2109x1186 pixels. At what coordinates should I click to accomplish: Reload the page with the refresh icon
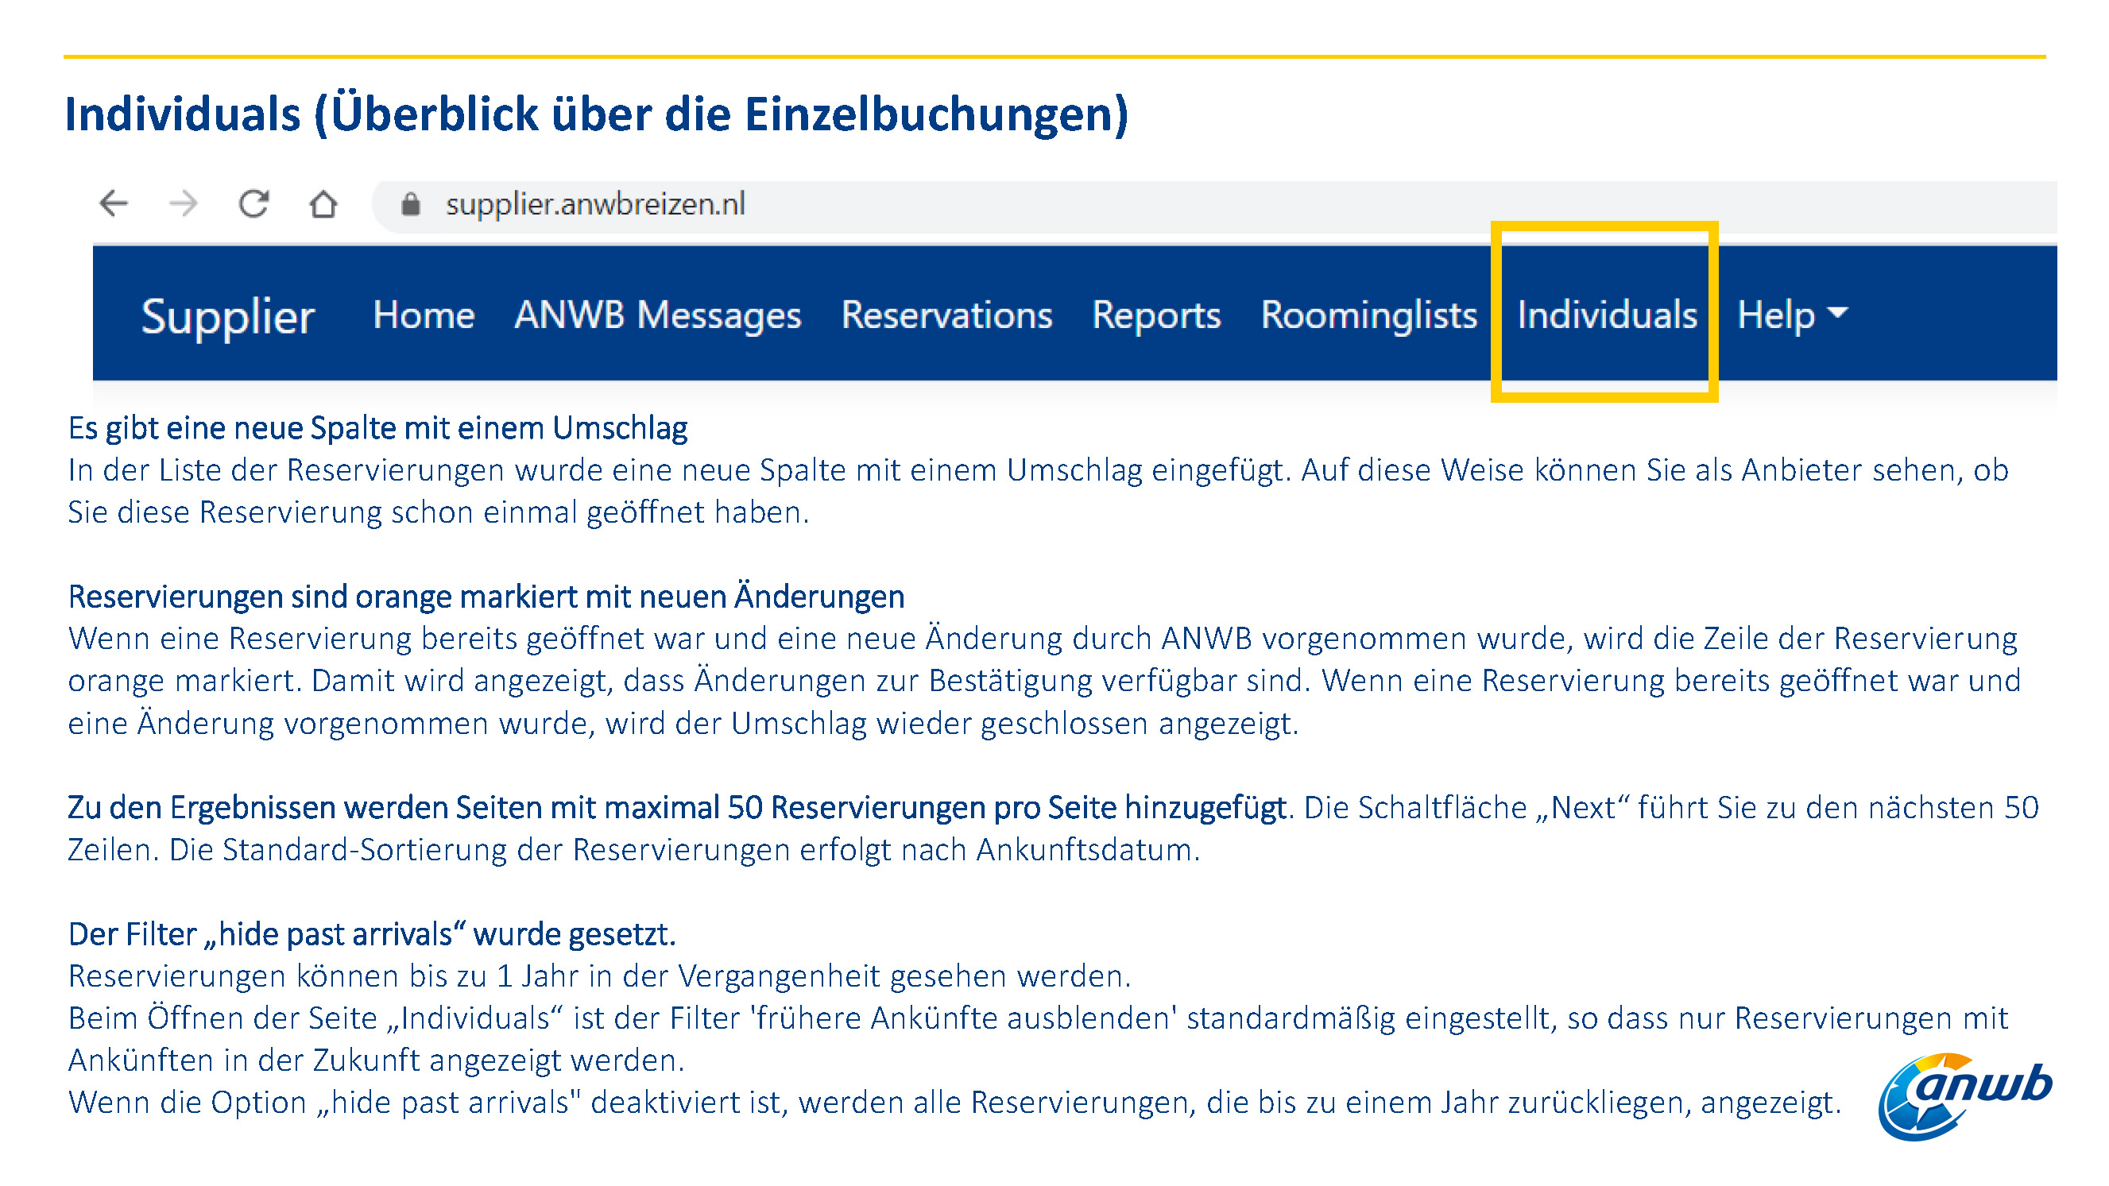coord(253,203)
